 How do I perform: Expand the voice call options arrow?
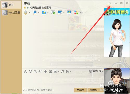coord(29,12)
